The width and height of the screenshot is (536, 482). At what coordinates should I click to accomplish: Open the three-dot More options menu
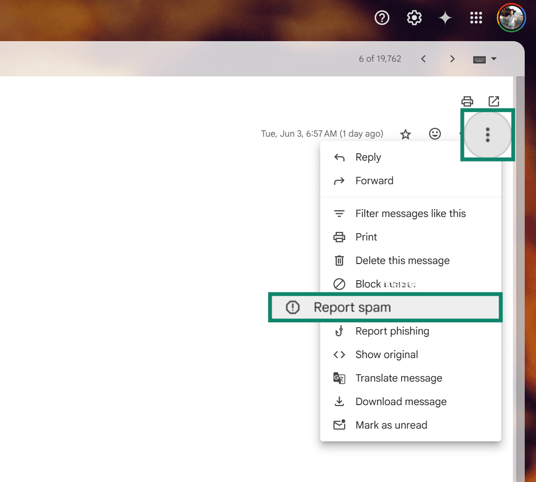(x=487, y=135)
